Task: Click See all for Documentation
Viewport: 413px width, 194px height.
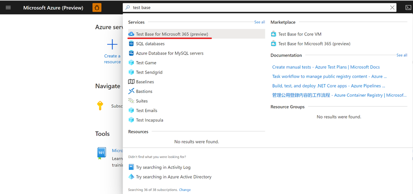Action: coord(402,55)
